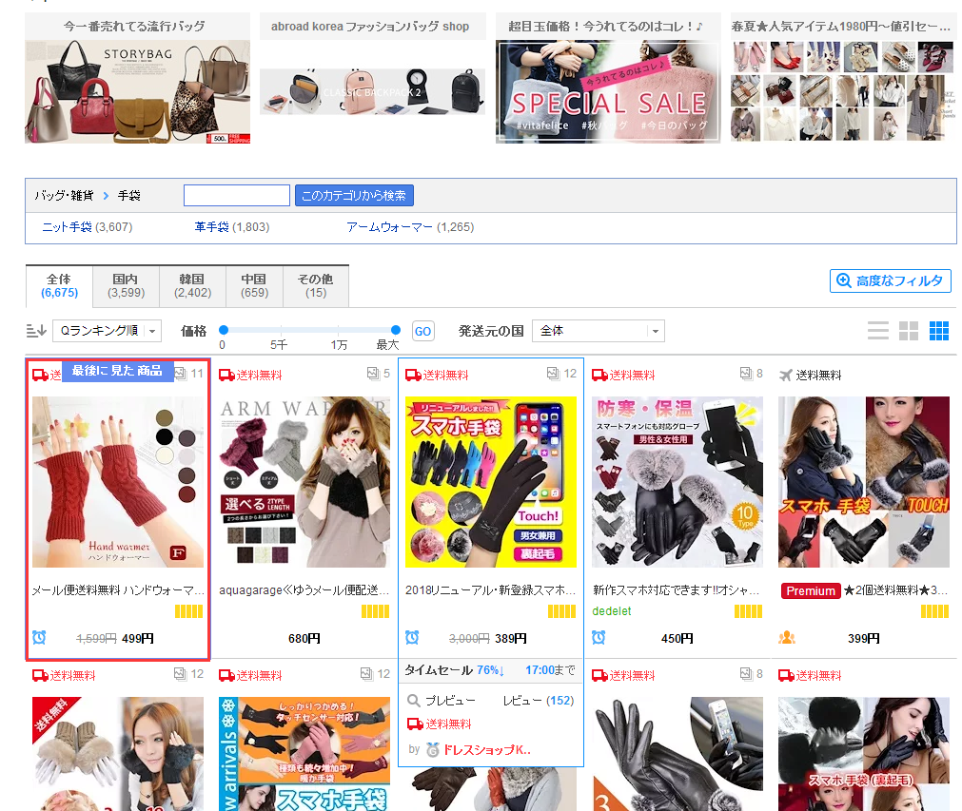Open 高度なフィルタ advanced filter

tap(891, 280)
